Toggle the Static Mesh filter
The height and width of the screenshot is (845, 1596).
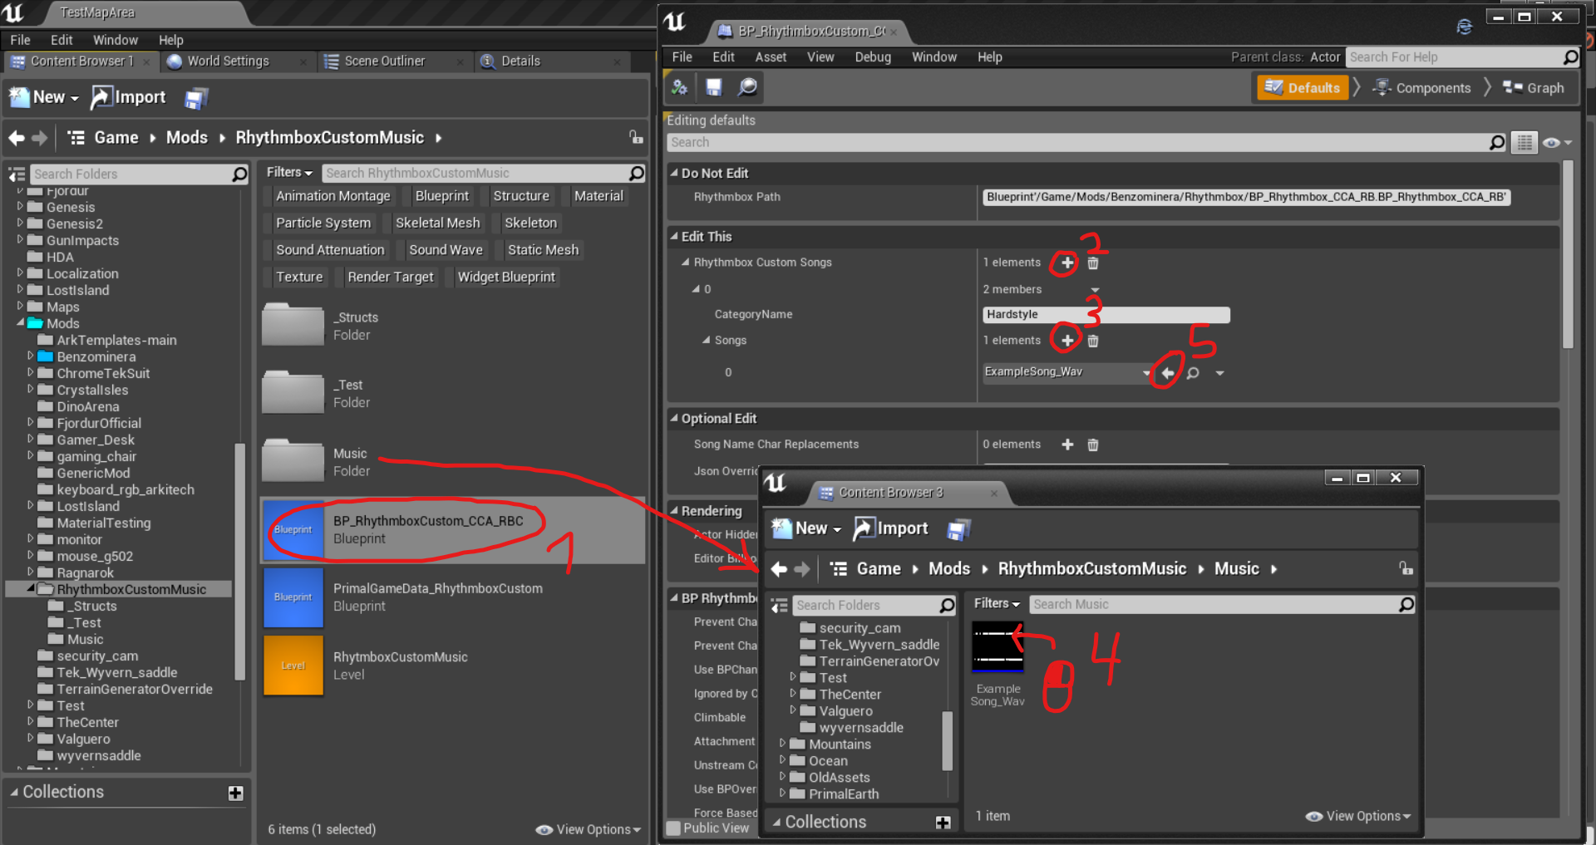click(543, 250)
